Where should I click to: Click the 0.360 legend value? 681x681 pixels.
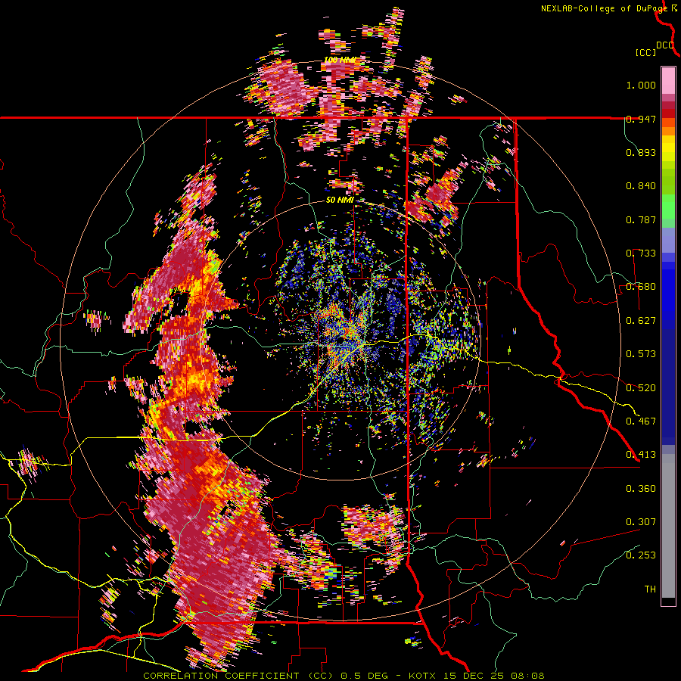point(641,488)
